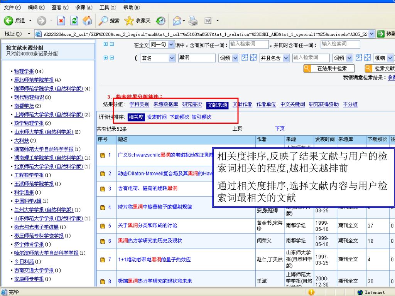Click related-terms icon after first 词频
Screen dimensions: 395x296
pyautogui.click(x=253, y=58)
